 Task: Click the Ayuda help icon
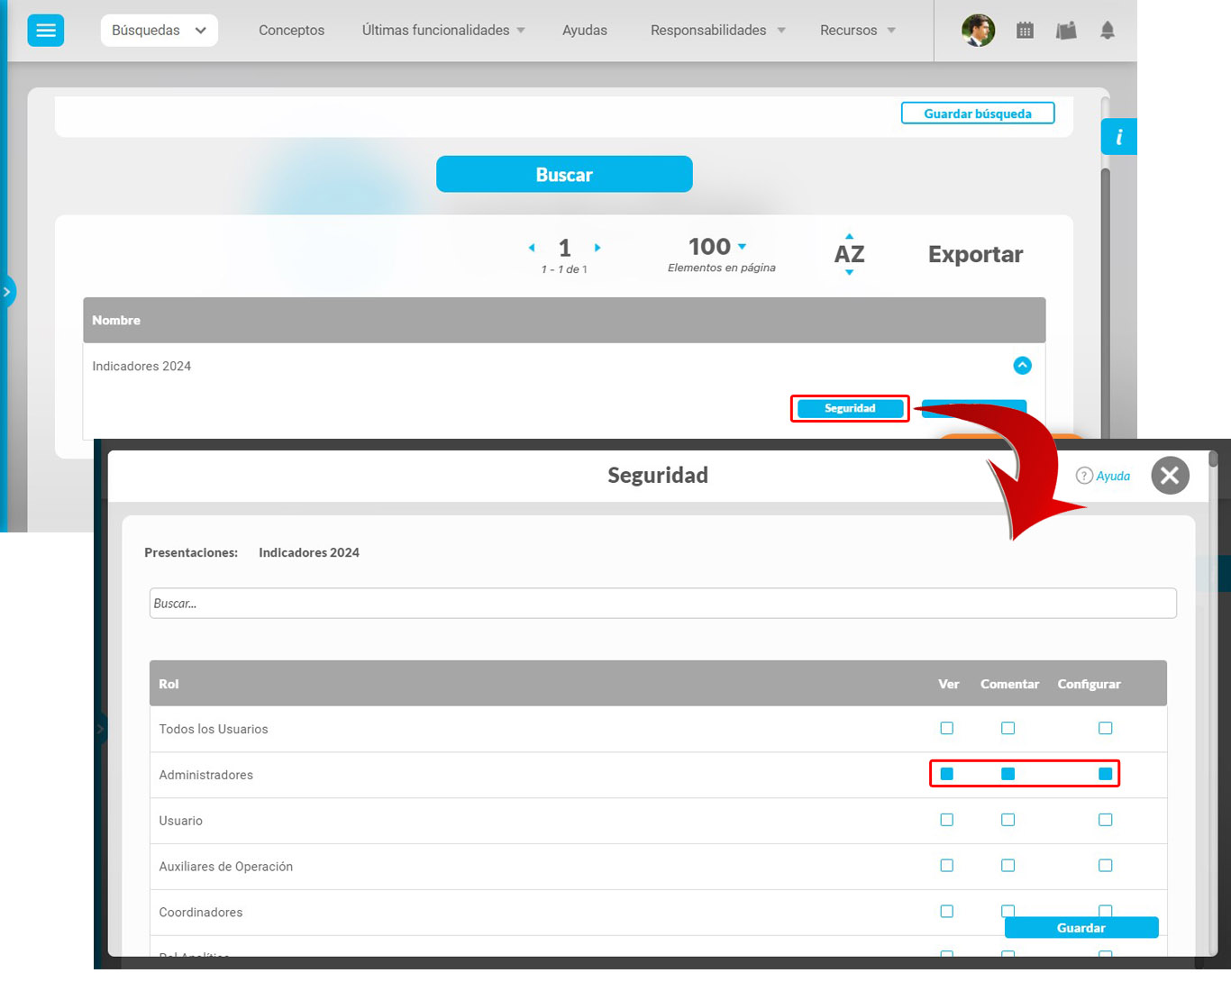1085,476
